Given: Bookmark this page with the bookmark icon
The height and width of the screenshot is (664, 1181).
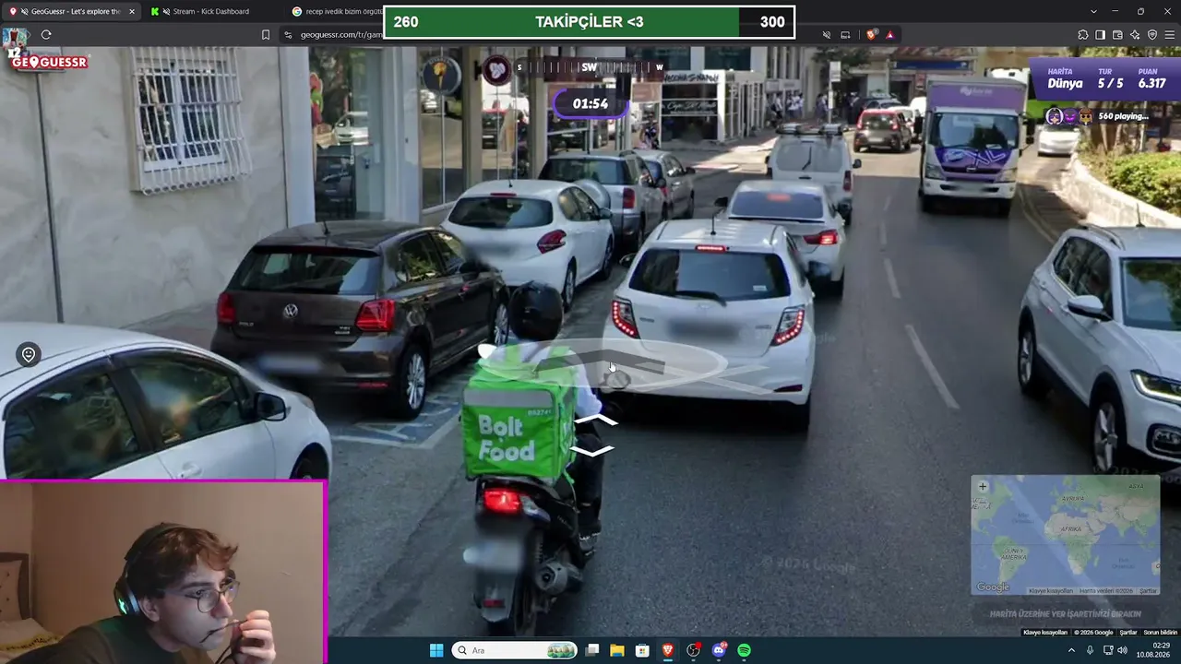Looking at the screenshot, I should (266, 35).
